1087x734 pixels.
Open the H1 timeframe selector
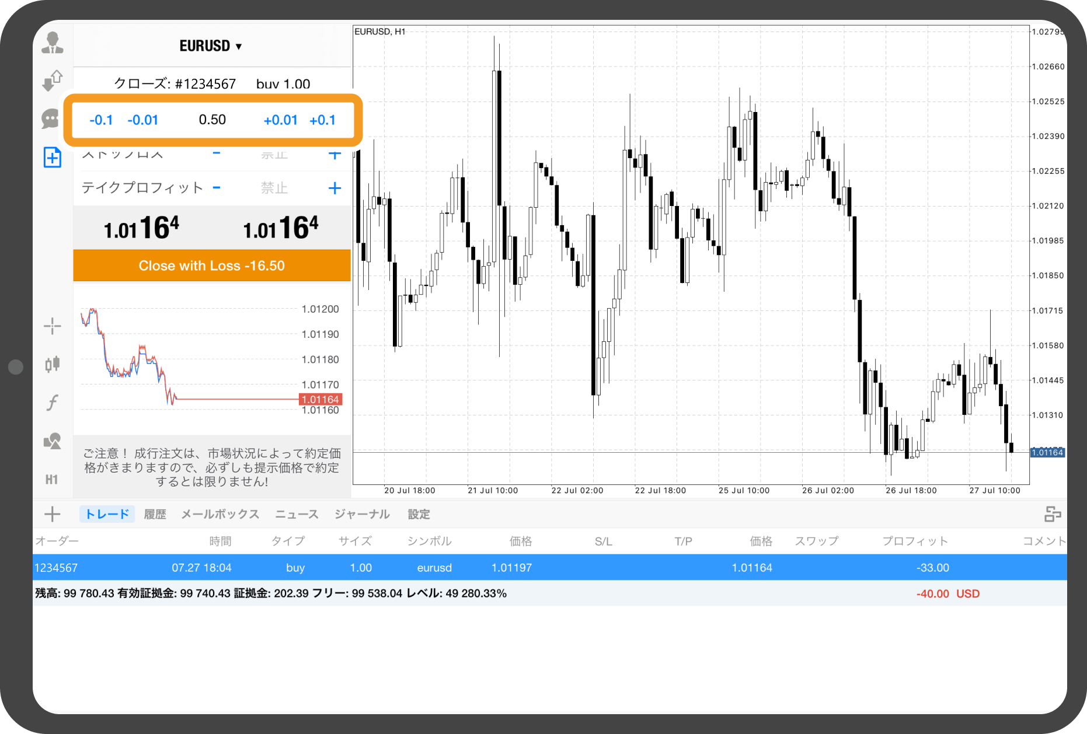pyautogui.click(x=52, y=480)
